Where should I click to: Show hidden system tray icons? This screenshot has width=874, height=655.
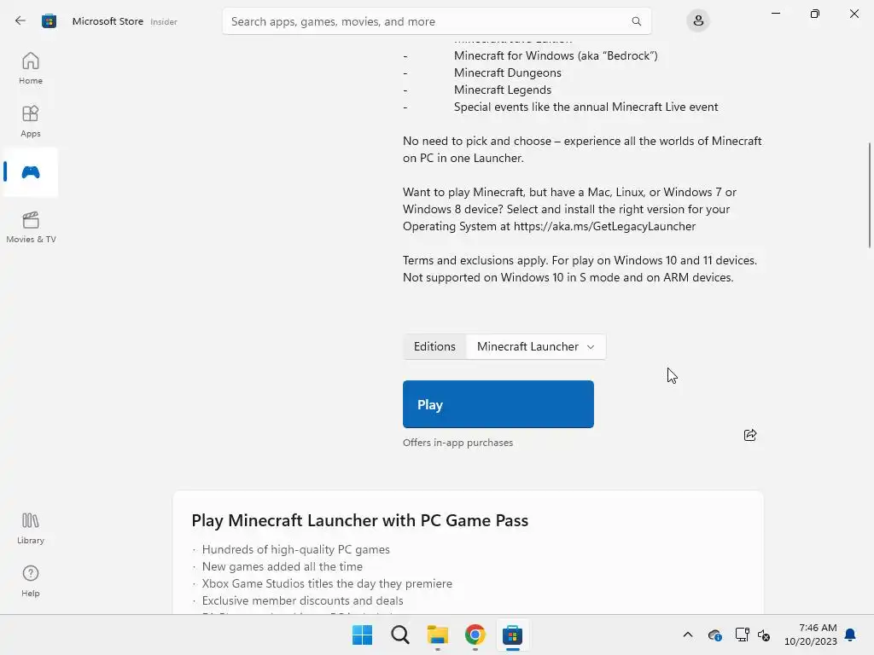688,635
